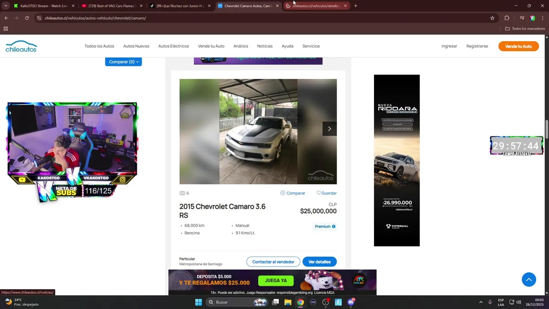Close the KaKoSTGO Stream tab
Screen dimensions: 549x309
(x=73, y=6)
